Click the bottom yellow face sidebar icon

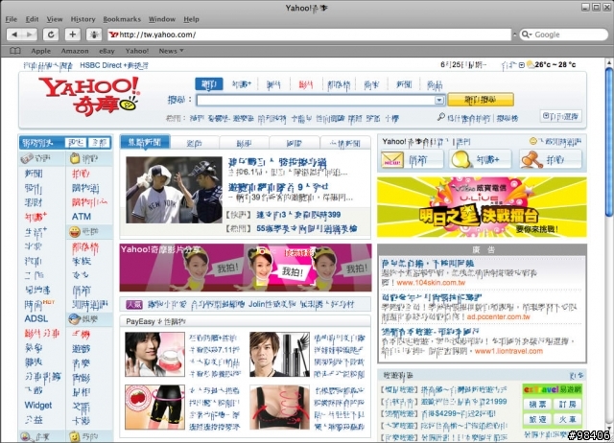point(74,436)
